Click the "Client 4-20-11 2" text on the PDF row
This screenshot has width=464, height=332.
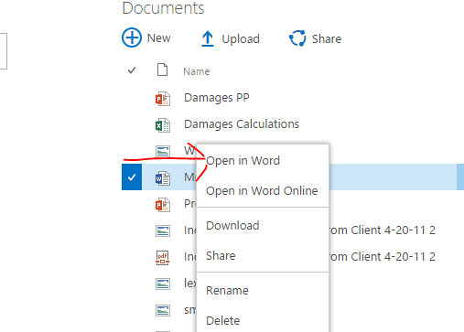pos(393,257)
